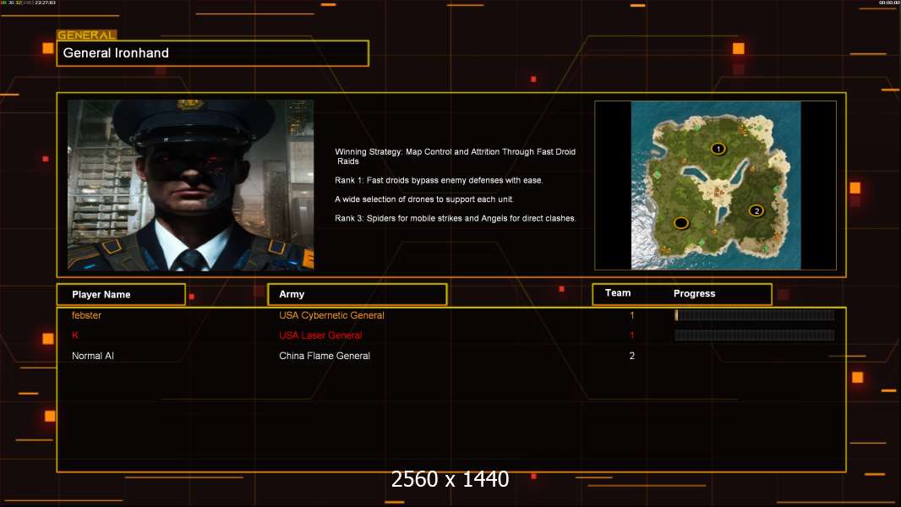
Task: Click the Army column header
Action: 357,294
